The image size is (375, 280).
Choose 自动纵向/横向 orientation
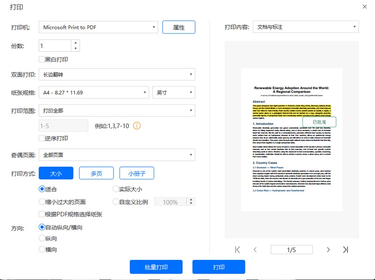(x=42, y=227)
